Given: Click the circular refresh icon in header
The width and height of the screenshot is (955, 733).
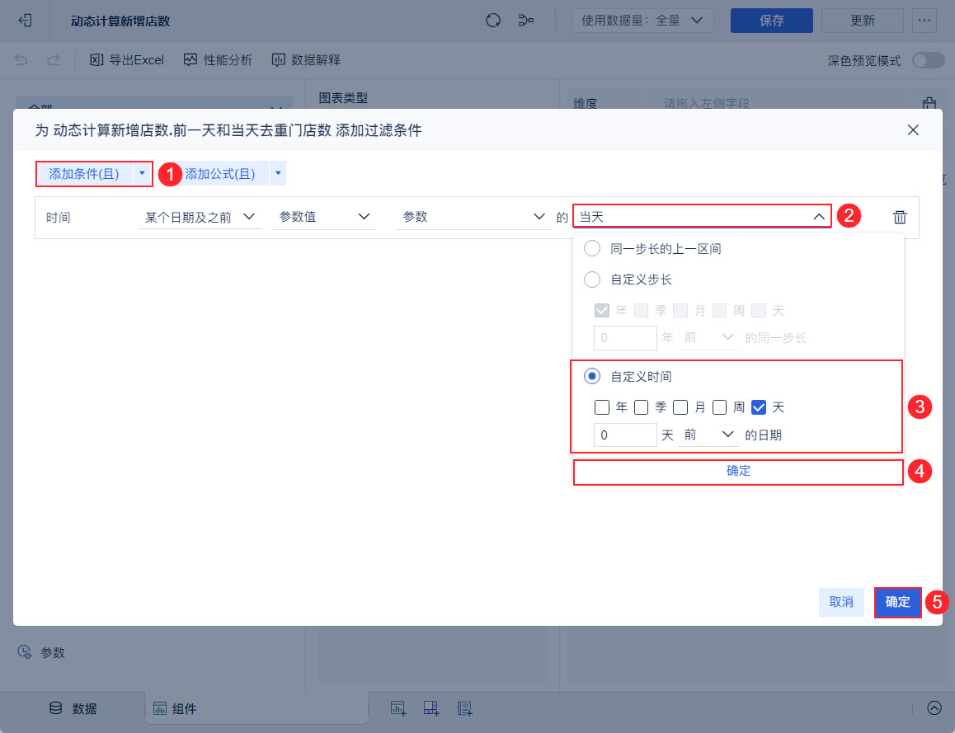Looking at the screenshot, I should [x=492, y=21].
